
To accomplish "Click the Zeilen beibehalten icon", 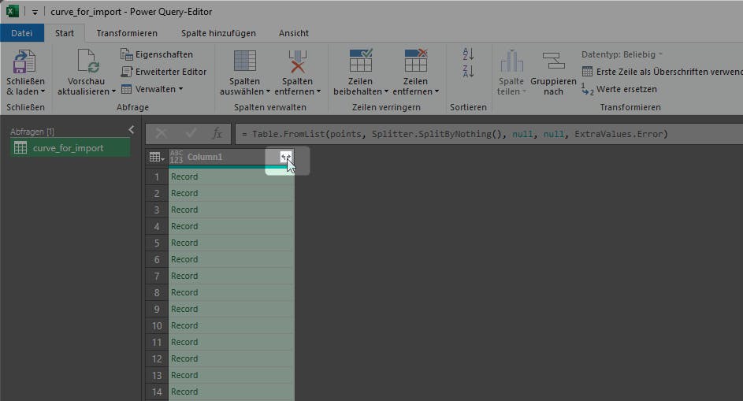I will click(361, 62).
